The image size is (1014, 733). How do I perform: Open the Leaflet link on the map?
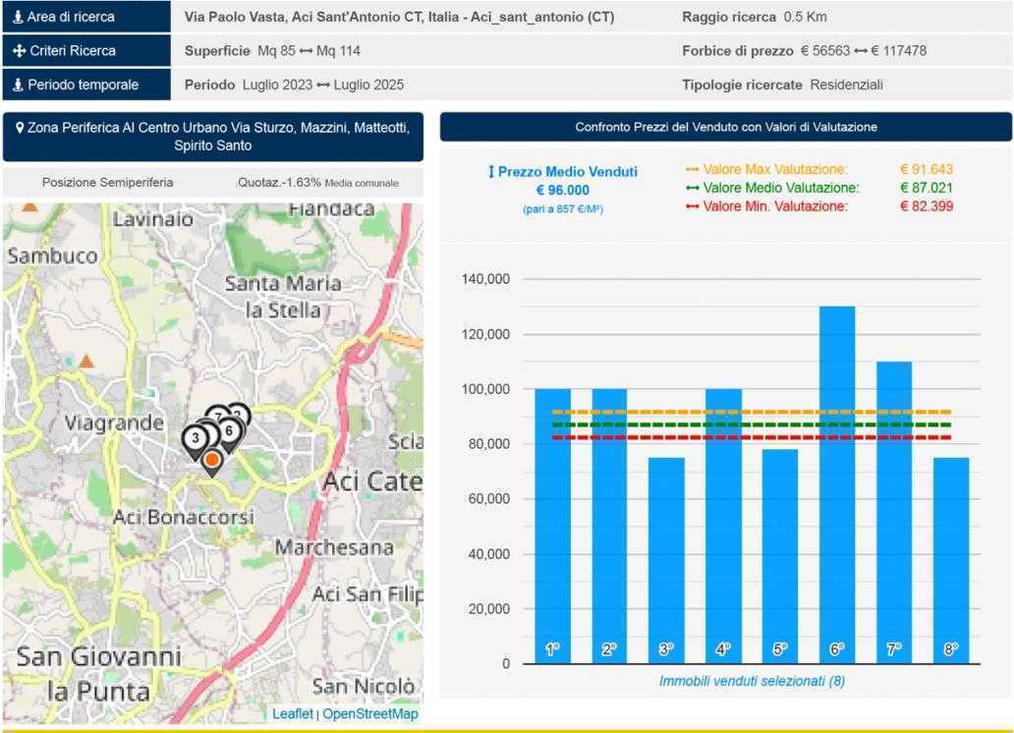(292, 713)
